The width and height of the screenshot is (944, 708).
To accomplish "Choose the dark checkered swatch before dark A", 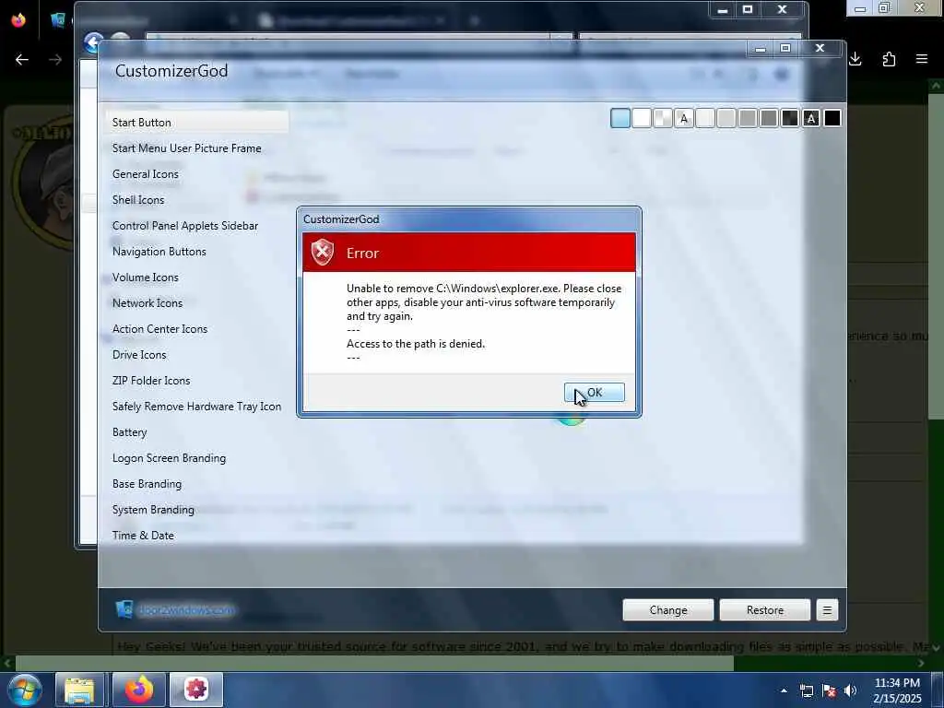I will tap(789, 119).
